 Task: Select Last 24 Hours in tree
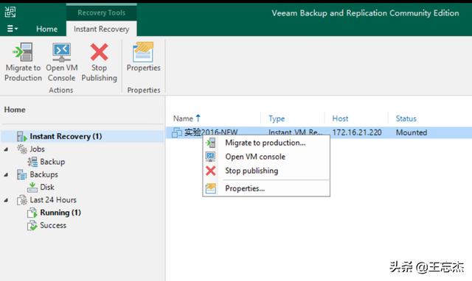53,200
